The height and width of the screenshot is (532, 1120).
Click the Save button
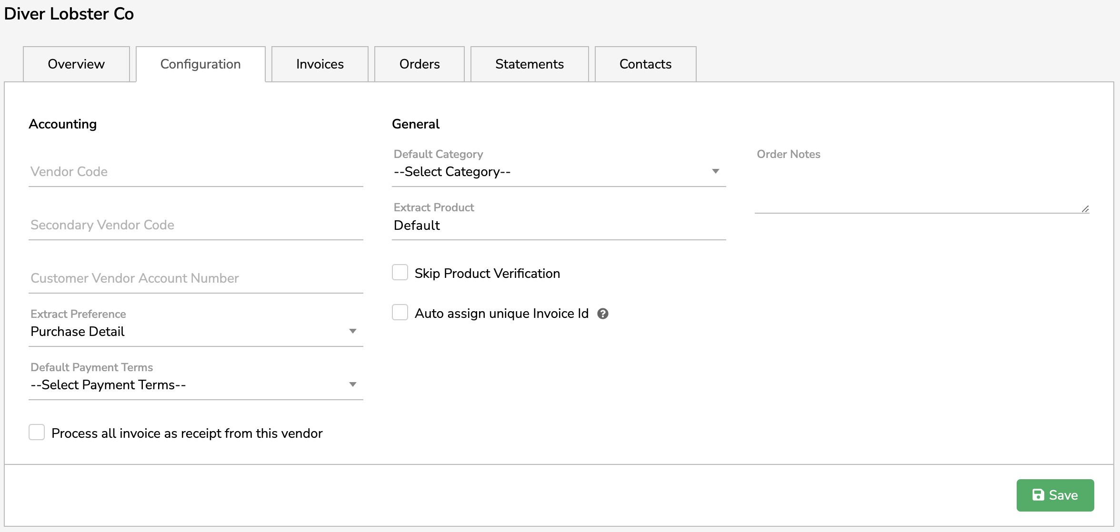[x=1055, y=495]
